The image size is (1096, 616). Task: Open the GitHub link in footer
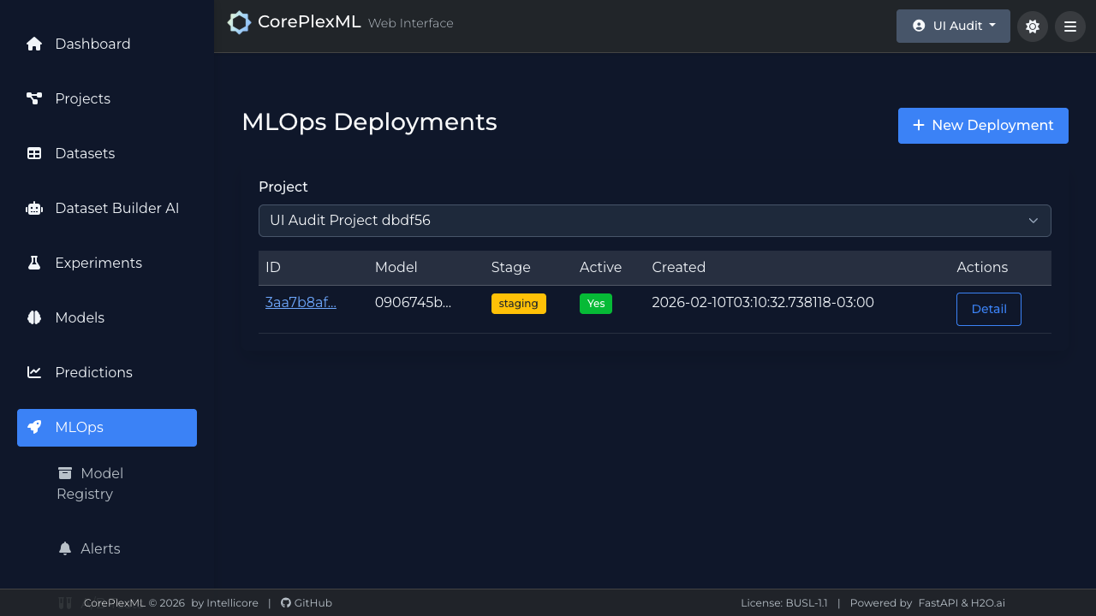click(x=307, y=603)
